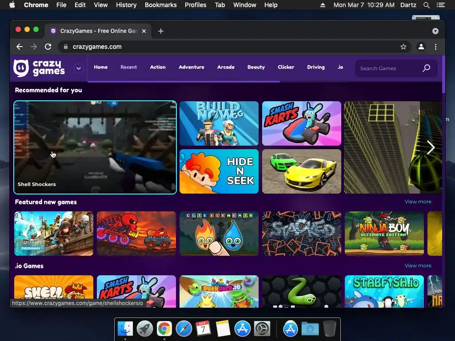Open the Trash in the Dock

coord(329,329)
